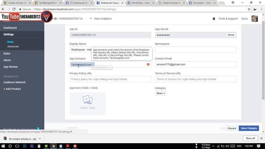Open Chrome from the taskbar
The width and height of the screenshot is (265, 149).
coord(53,146)
